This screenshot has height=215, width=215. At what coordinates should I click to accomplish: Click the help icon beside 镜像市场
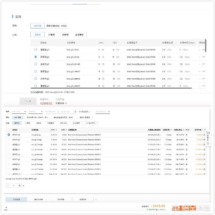pyautogui.click(x=96, y=200)
